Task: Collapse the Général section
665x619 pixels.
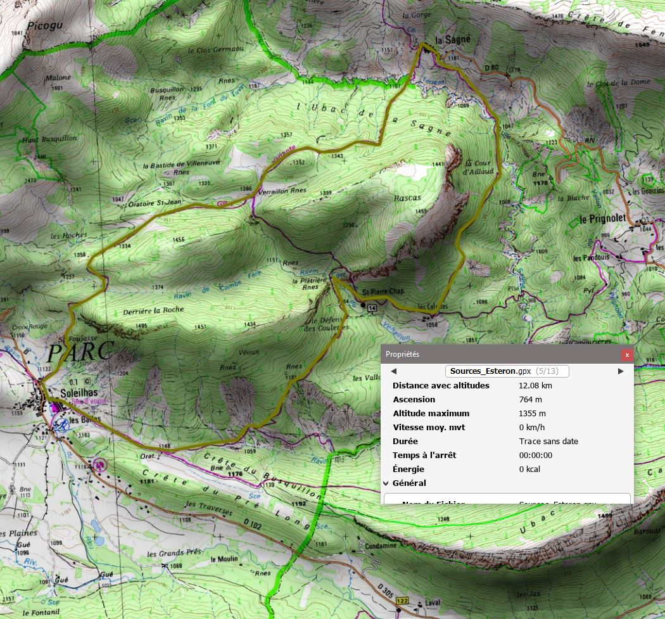Action: coord(386,483)
